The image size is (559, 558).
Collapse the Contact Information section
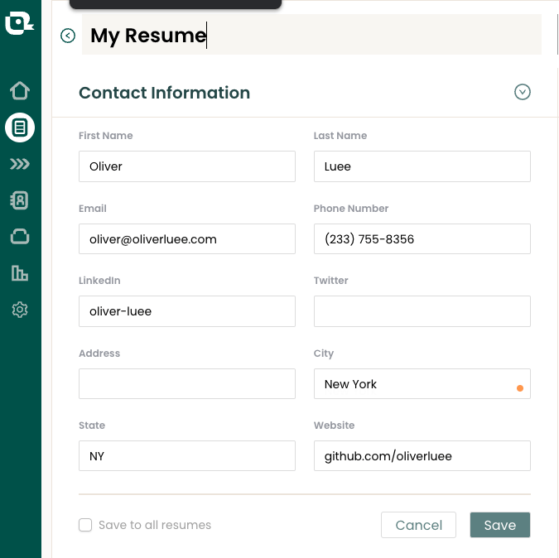coord(523,92)
